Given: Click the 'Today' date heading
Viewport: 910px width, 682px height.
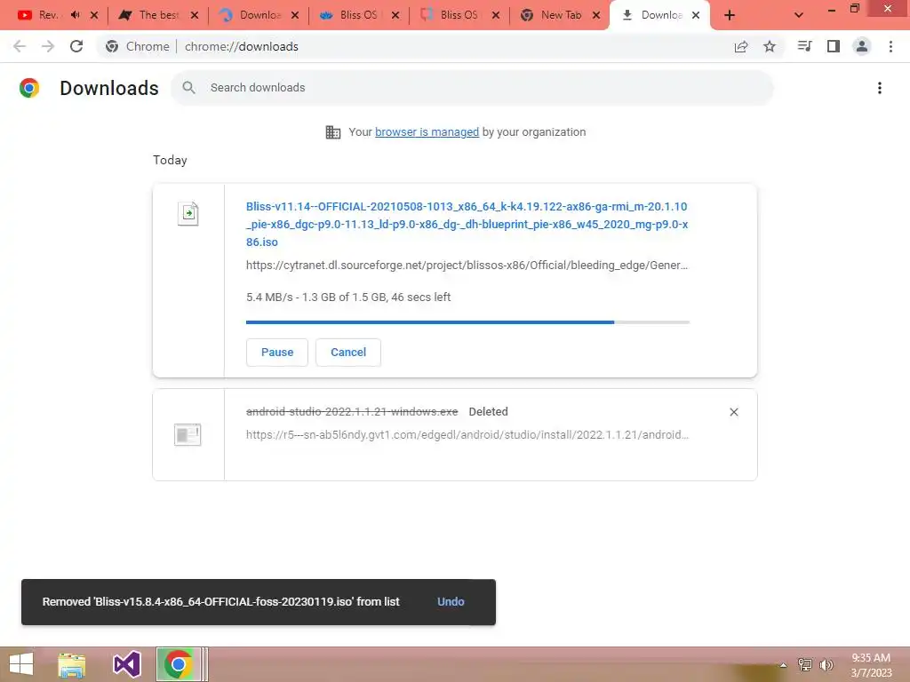Looking at the screenshot, I should pos(170,160).
